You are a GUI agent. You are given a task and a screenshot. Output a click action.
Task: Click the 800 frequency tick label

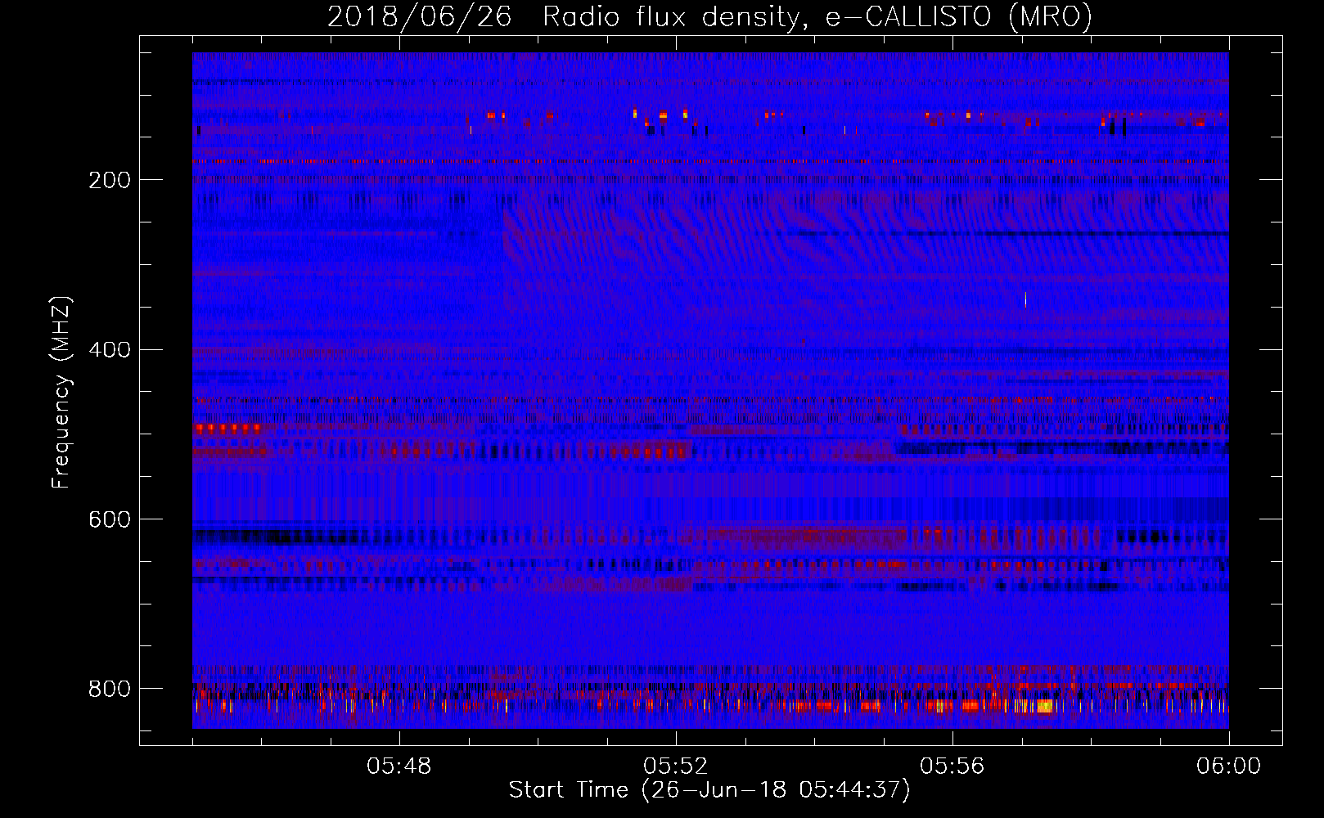[110, 689]
